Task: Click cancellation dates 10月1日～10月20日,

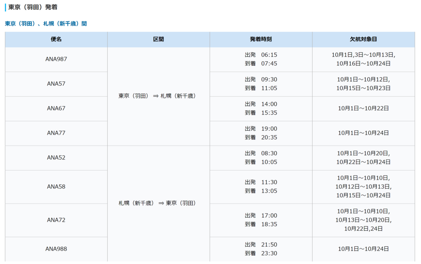Action: [363, 154]
